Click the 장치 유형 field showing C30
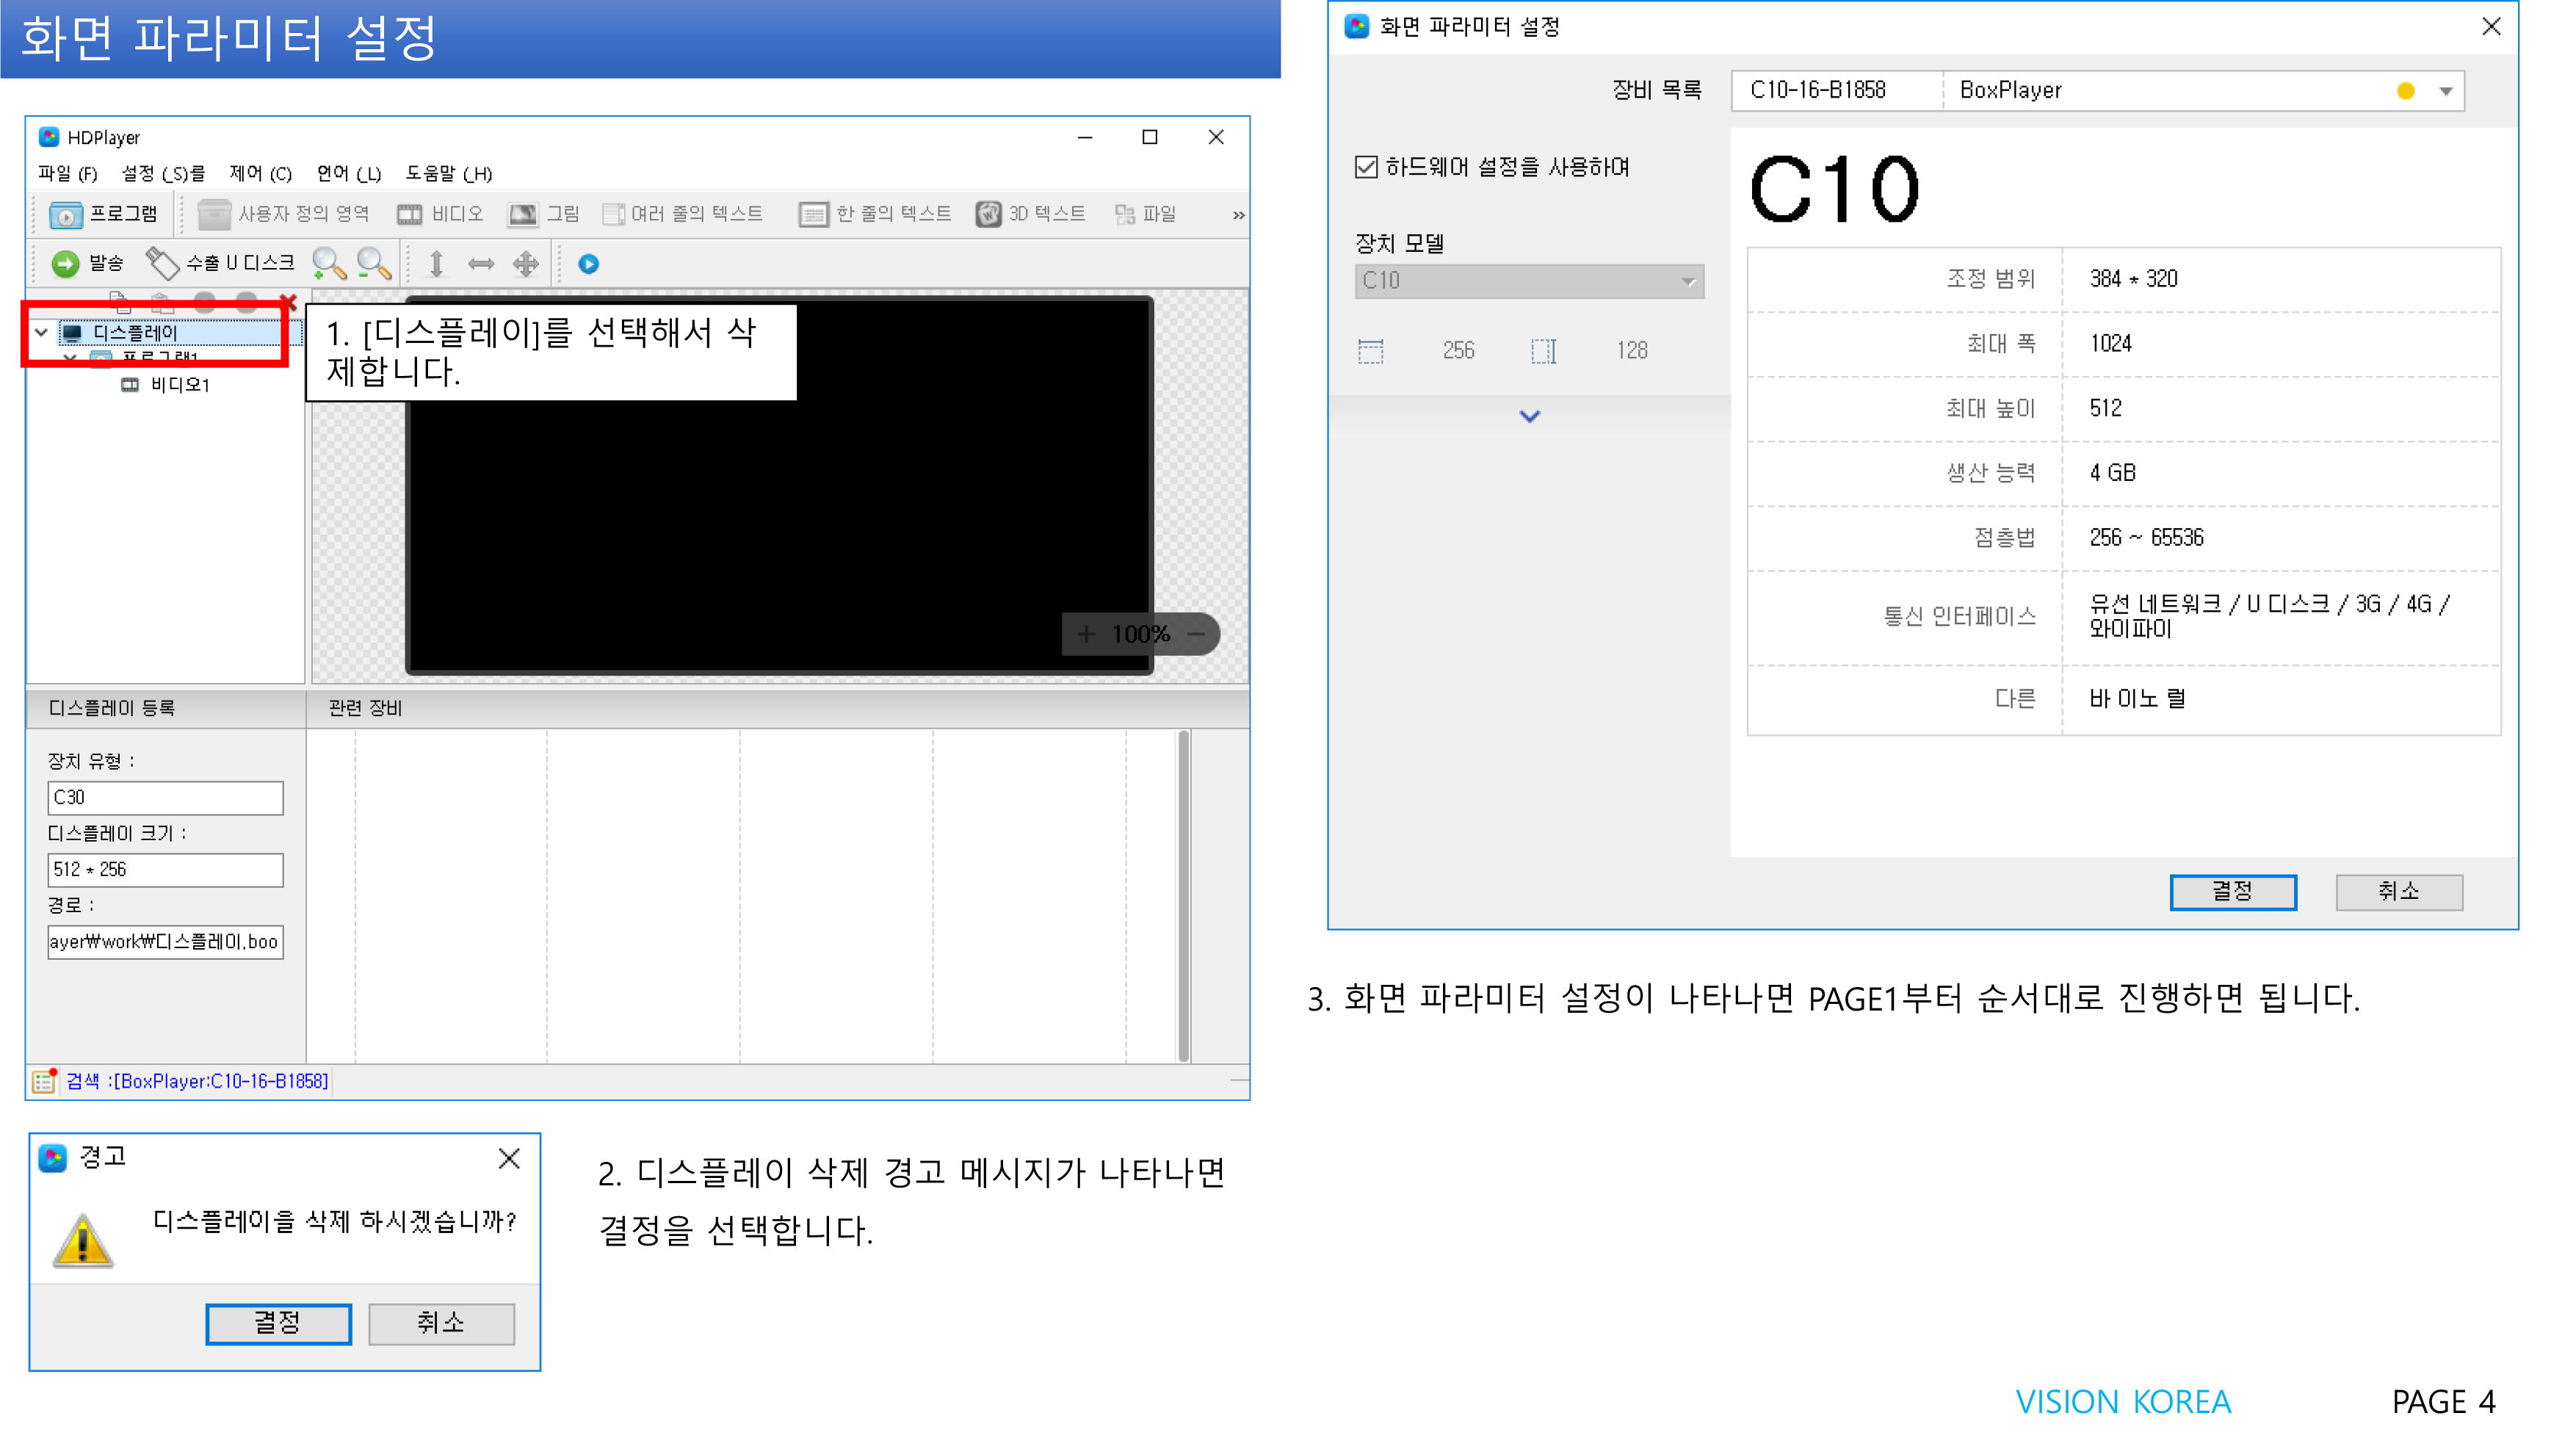 click(166, 797)
